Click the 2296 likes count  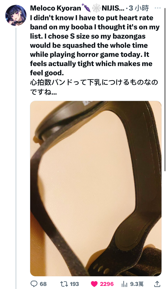[107, 284]
